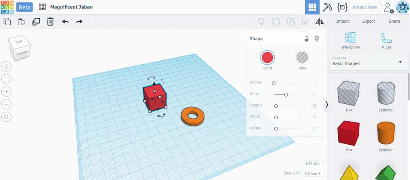Collapse the shapes panel with chevron
The image size is (410, 180).
tap(327, 105)
